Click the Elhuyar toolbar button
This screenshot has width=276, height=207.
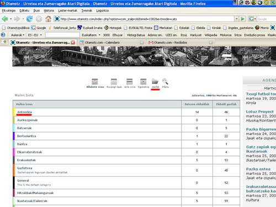(x=118, y=35)
